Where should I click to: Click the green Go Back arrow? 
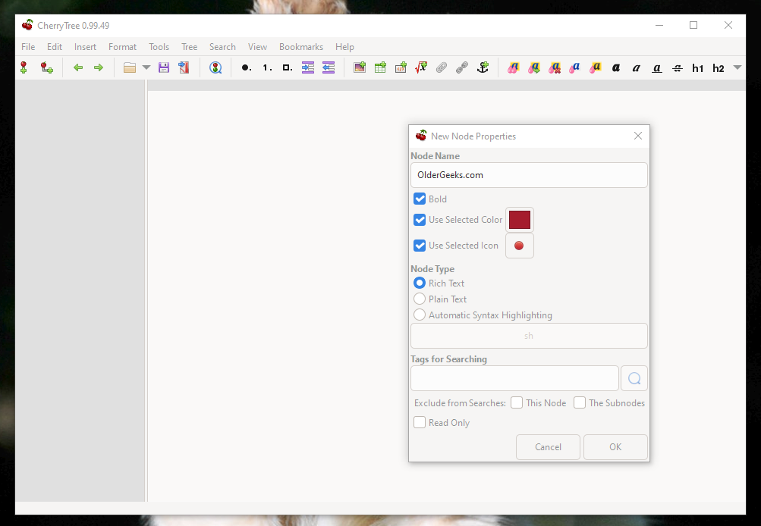tap(77, 68)
